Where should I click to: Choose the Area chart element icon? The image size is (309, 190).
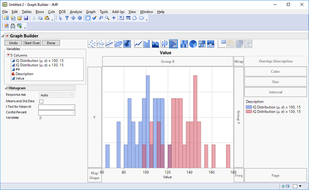click(156, 44)
